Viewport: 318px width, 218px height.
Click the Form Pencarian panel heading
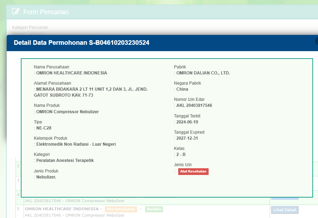[46, 12]
